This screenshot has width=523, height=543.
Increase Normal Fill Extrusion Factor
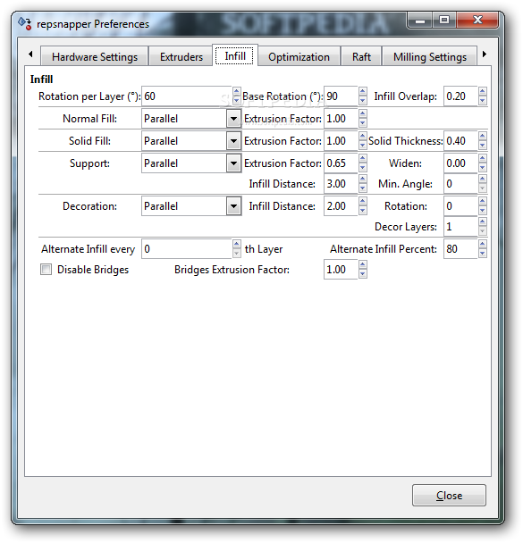[x=363, y=114]
